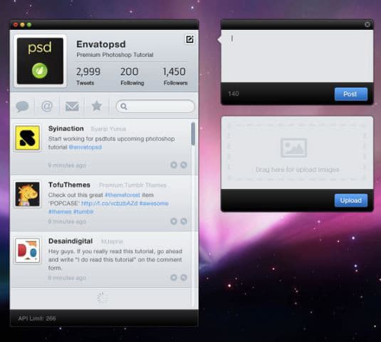Favorite the Desaindigital tweet
This screenshot has height=342, width=381.
174,277
